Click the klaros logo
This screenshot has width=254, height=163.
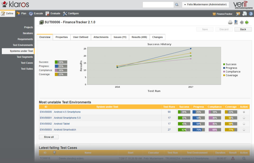click(15, 4)
